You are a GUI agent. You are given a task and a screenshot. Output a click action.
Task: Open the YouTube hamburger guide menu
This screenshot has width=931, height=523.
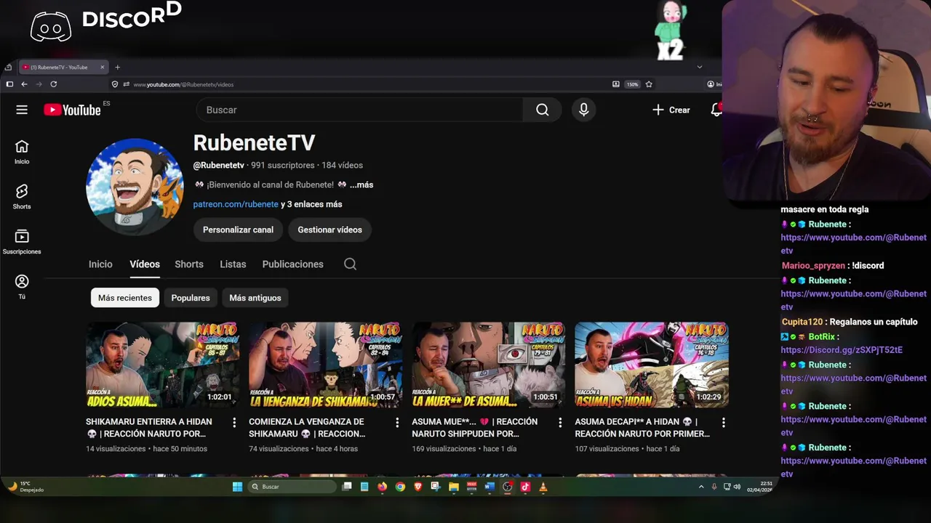click(22, 110)
